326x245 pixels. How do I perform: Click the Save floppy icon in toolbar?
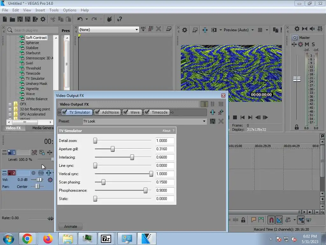point(20,19)
